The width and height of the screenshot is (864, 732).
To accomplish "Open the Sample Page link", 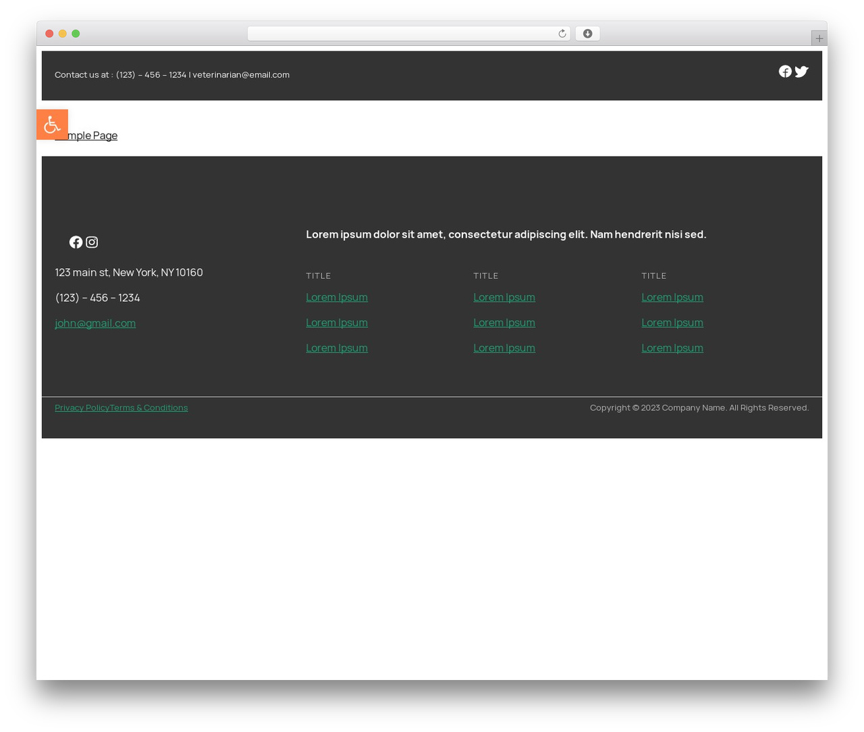I will [x=86, y=136].
